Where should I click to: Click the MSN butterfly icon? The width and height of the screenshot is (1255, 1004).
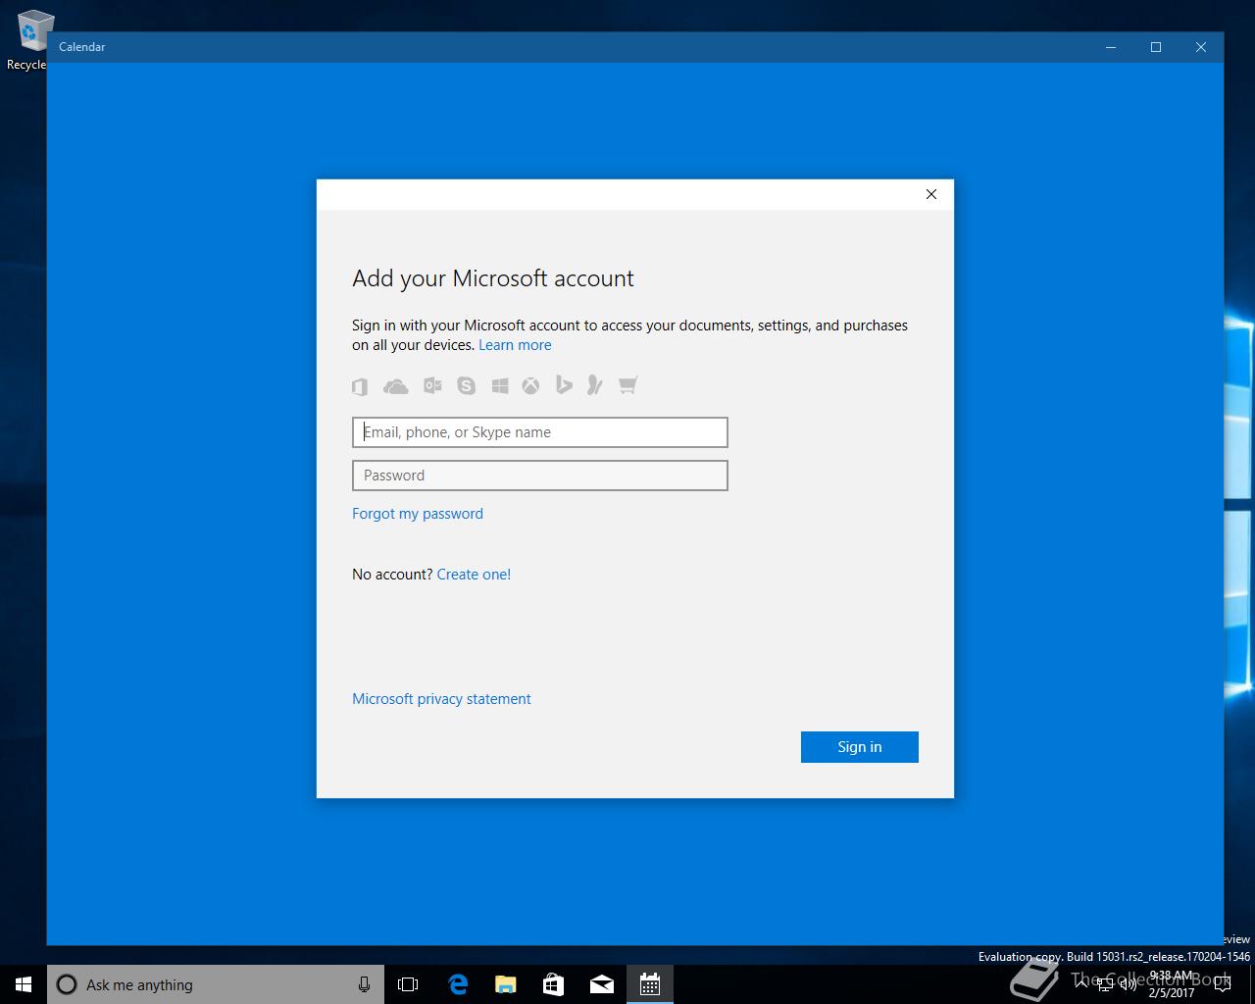pos(595,385)
